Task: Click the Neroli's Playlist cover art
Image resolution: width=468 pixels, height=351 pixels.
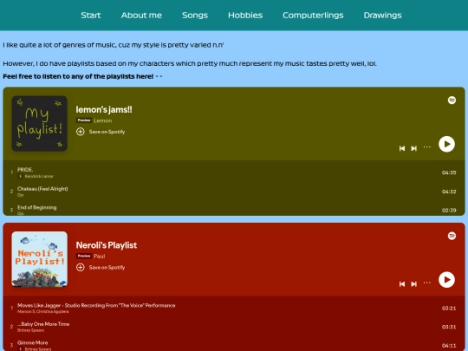Action: [39, 259]
